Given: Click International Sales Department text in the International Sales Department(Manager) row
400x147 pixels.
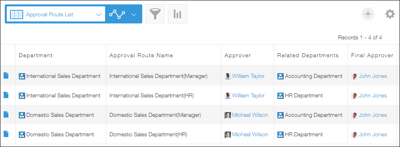Looking at the screenshot, I should point(63,76).
